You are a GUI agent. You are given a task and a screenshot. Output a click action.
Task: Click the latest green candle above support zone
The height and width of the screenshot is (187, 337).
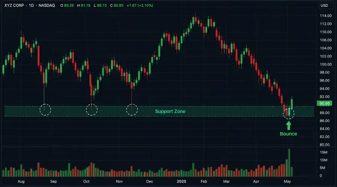[x=292, y=103]
